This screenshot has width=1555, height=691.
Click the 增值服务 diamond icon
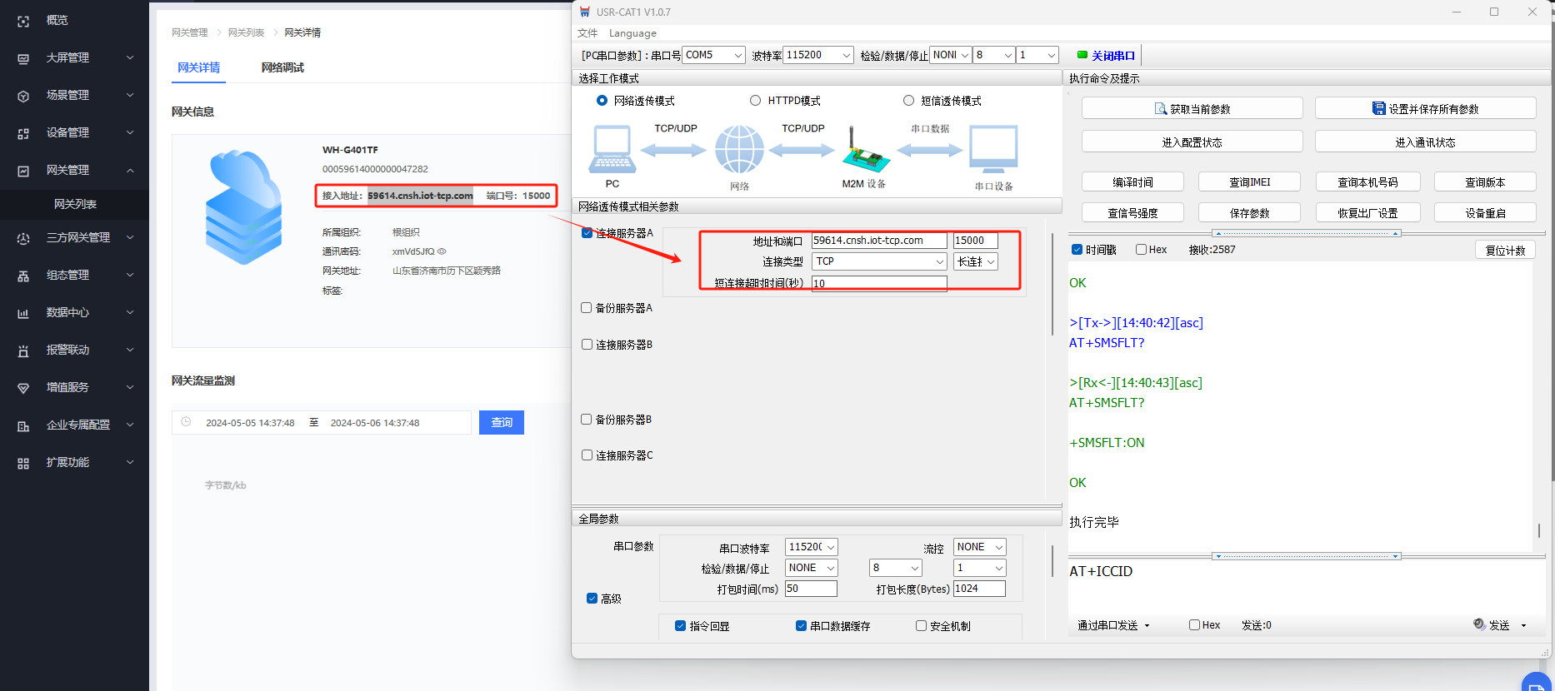[x=23, y=388]
